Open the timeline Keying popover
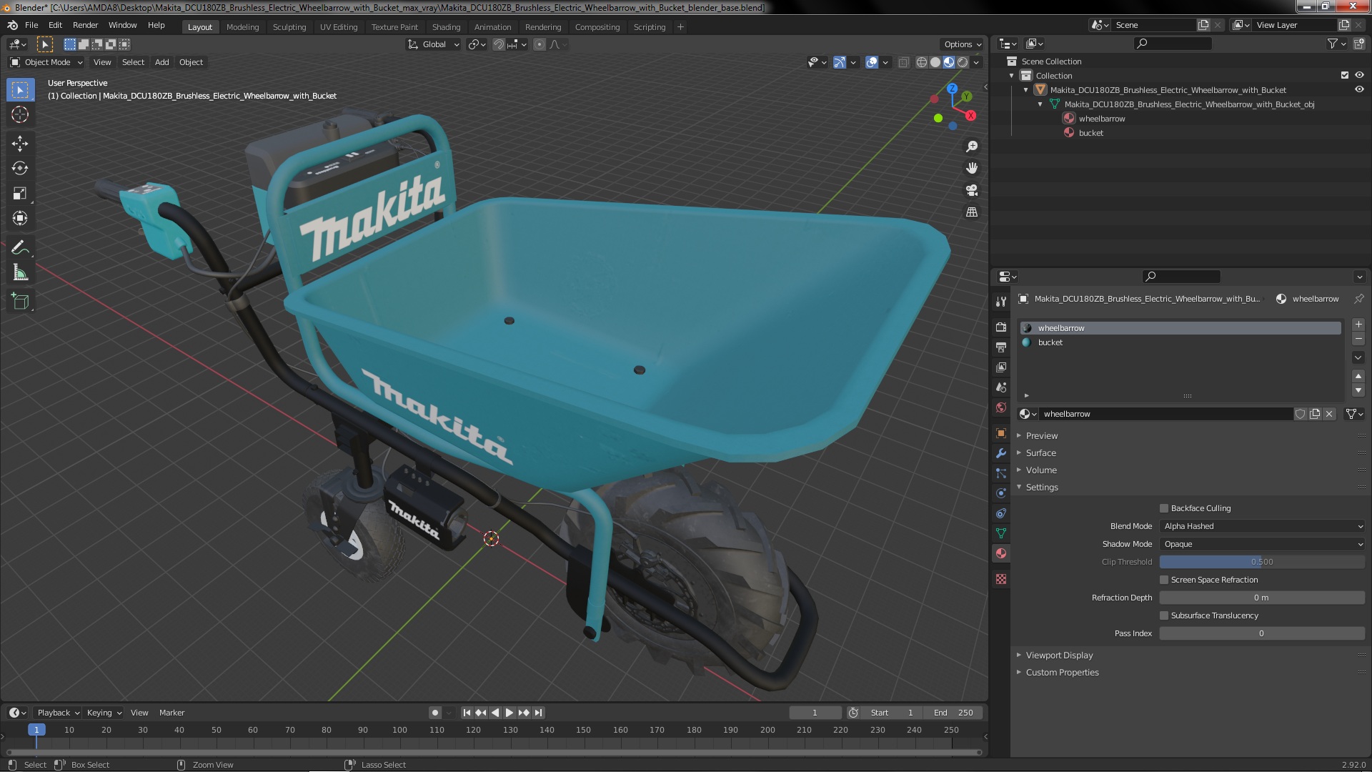The image size is (1372, 772). (x=104, y=713)
